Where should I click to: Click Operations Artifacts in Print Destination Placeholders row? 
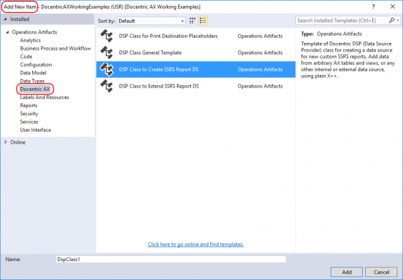[260, 36]
